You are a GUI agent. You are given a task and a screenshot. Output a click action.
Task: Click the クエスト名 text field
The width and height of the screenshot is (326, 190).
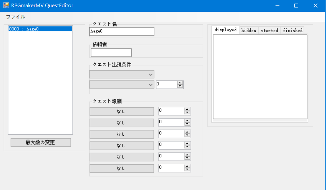click(x=122, y=31)
